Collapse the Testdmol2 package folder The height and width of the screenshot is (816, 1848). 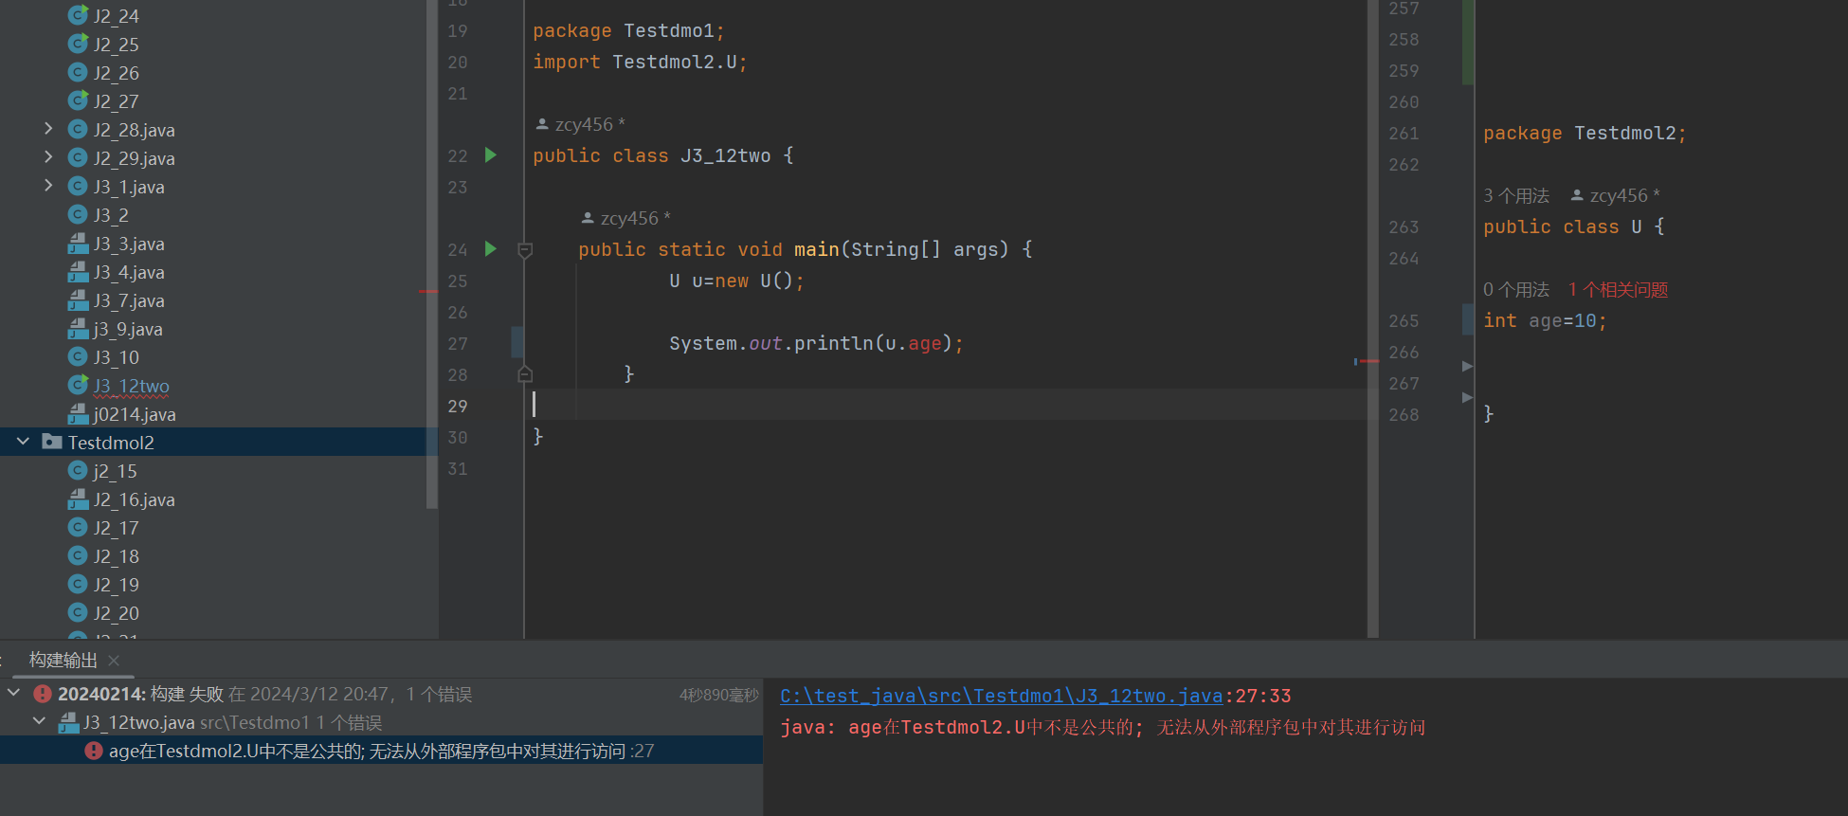tap(24, 442)
